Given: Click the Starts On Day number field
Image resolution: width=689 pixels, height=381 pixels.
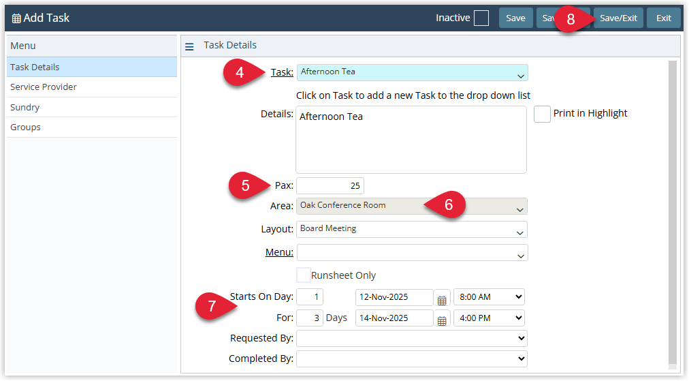Looking at the screenshot, I should pos(310,297).
